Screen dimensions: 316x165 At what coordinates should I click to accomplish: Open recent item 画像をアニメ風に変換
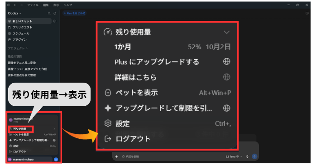(x=22, y=63)
